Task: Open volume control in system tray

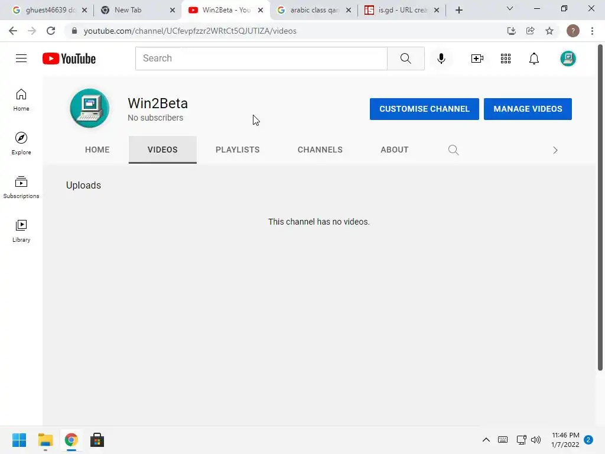Action: click(x=536, y=440)
